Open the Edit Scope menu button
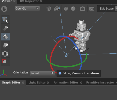Screen dimensions: 117x100 [x=107, y=9]
